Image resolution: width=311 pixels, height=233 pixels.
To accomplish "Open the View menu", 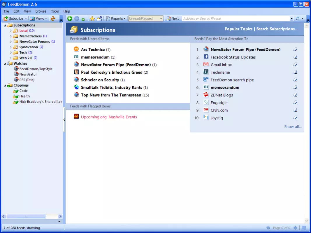I will tap(27, 11).
